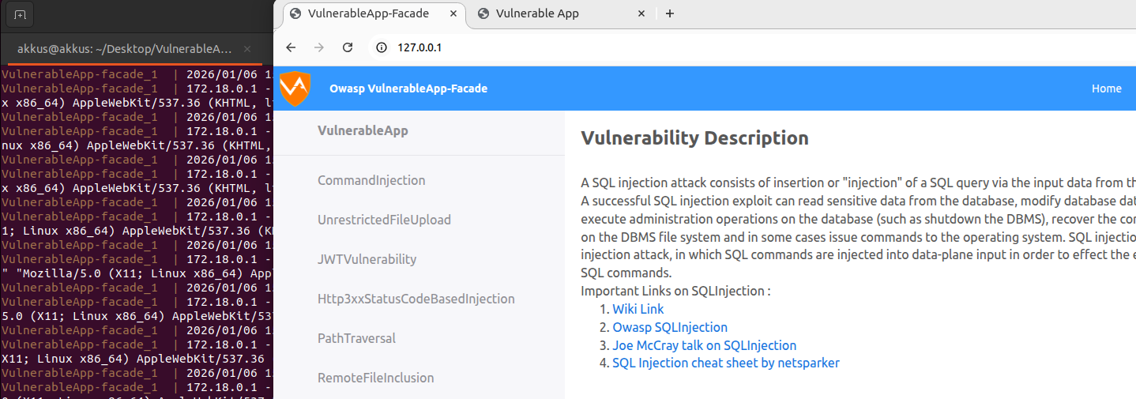This screenshot has width=1136, height=399.
Task: Close the terminal tab
Action: (246, 48)
